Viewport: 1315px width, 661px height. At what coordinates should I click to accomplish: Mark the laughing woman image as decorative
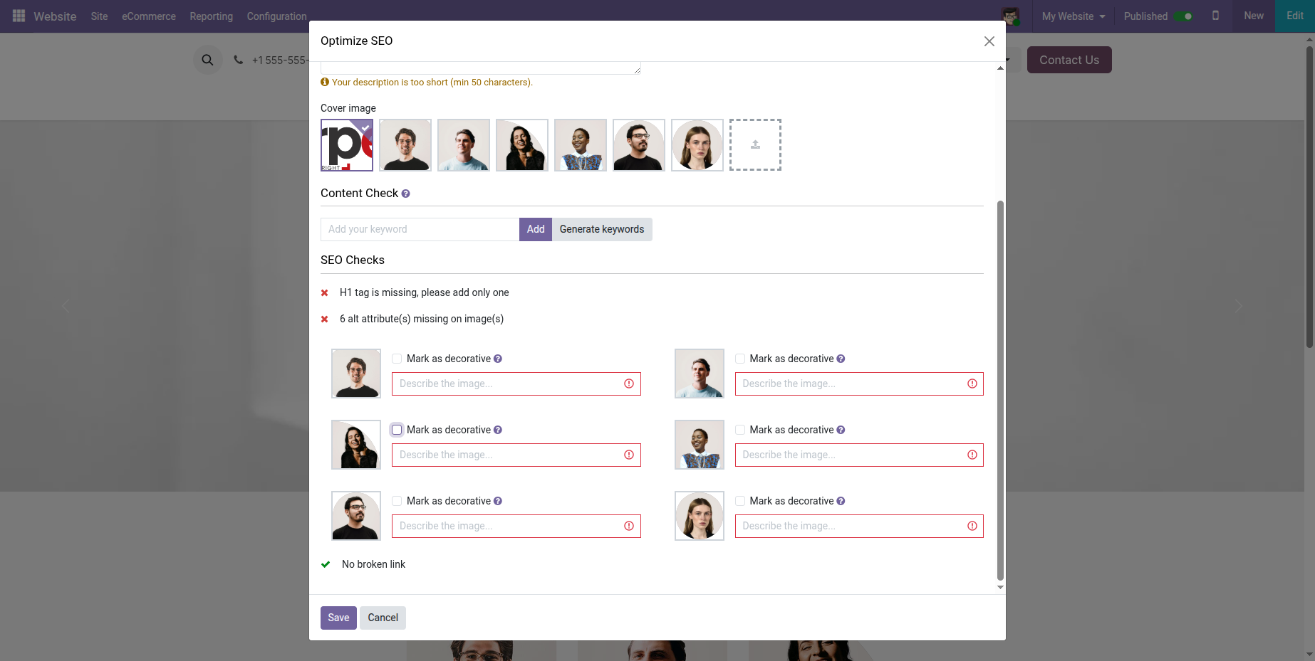(x=397, y=430)
